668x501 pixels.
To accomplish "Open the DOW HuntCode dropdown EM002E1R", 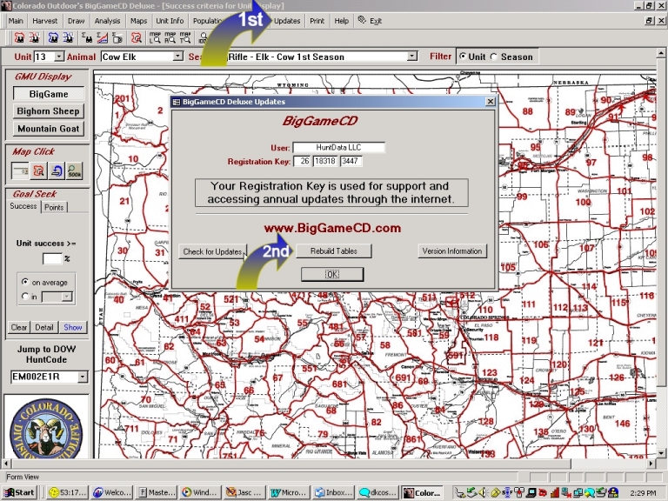I will (x=83, y=377).
